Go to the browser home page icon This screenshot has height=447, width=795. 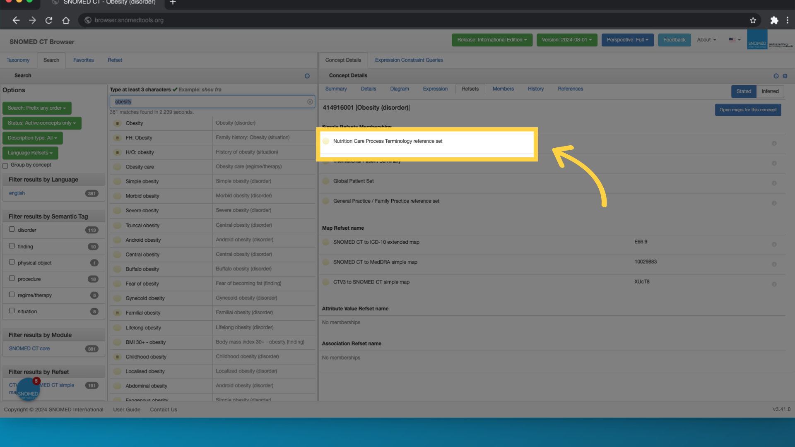66,20
